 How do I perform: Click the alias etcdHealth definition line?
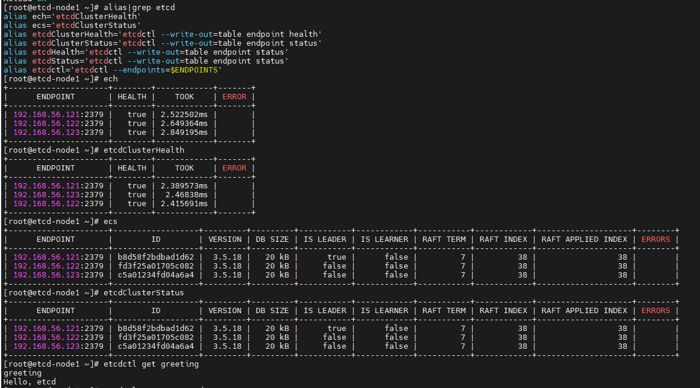(145, 52)
